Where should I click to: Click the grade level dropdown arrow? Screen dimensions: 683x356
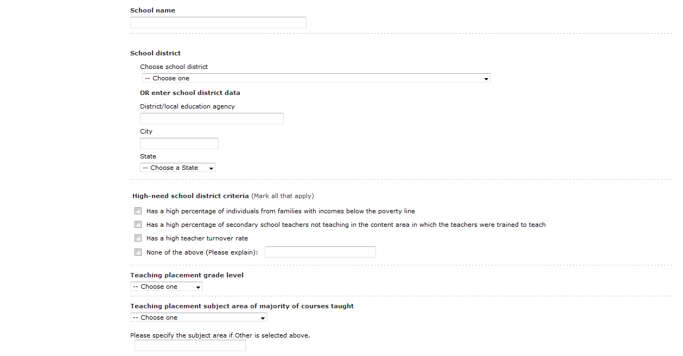coord(199,287)
